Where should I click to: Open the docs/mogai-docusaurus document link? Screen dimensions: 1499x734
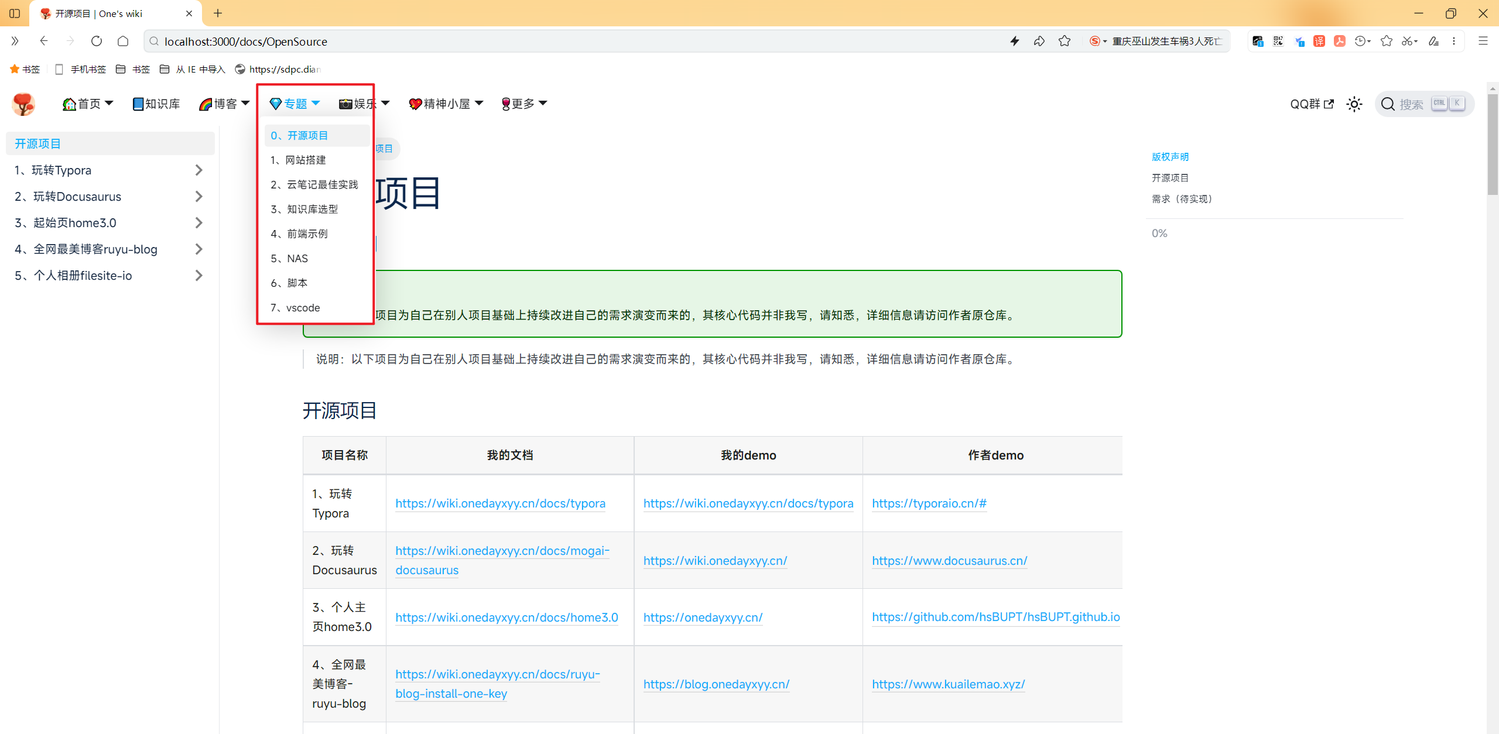(x=502, y=560)
